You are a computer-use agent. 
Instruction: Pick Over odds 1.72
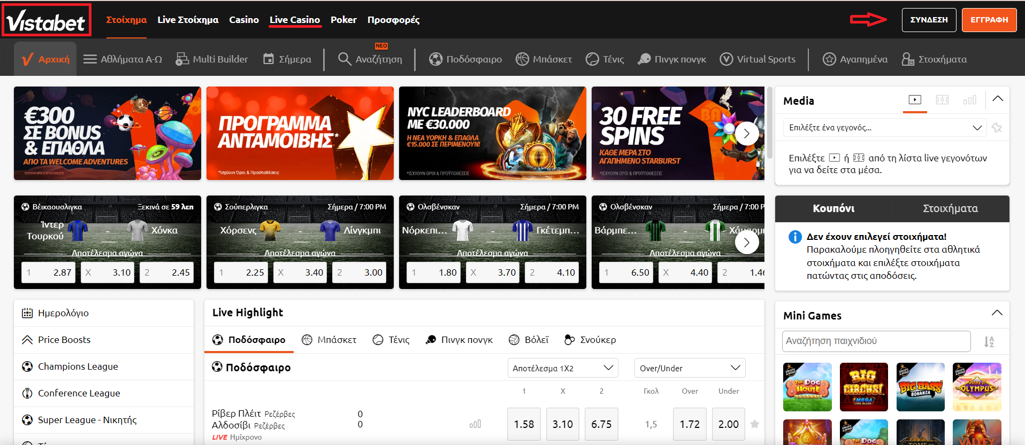click(690, 424)
